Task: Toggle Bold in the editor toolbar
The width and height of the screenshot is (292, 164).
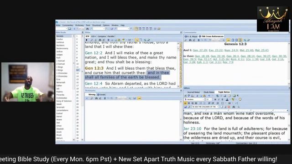Action: pos(215,99)
